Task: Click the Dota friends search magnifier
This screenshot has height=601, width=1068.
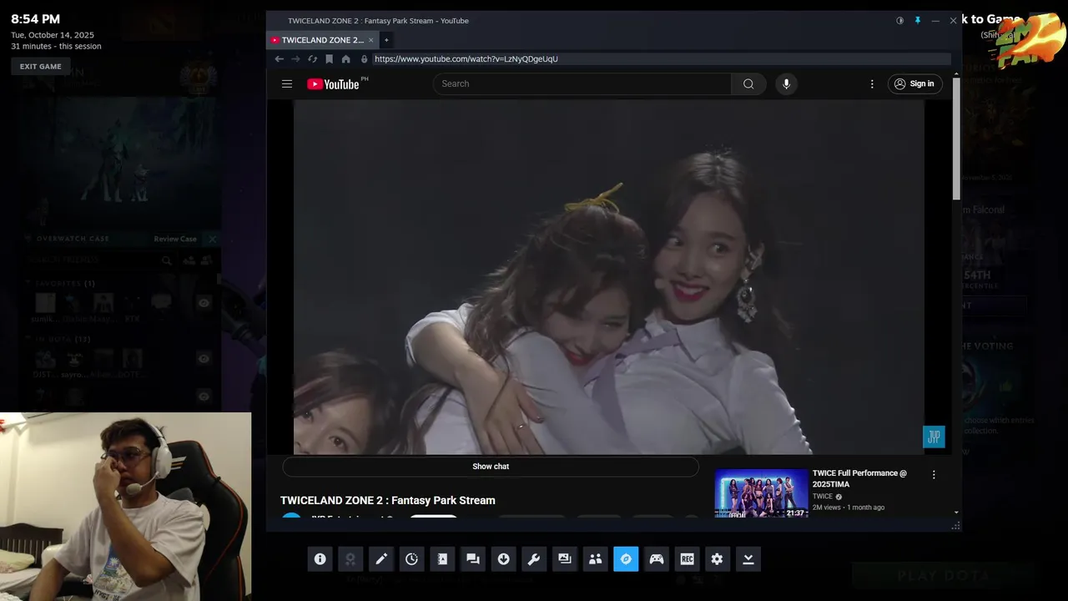Action: pos(167,260)
